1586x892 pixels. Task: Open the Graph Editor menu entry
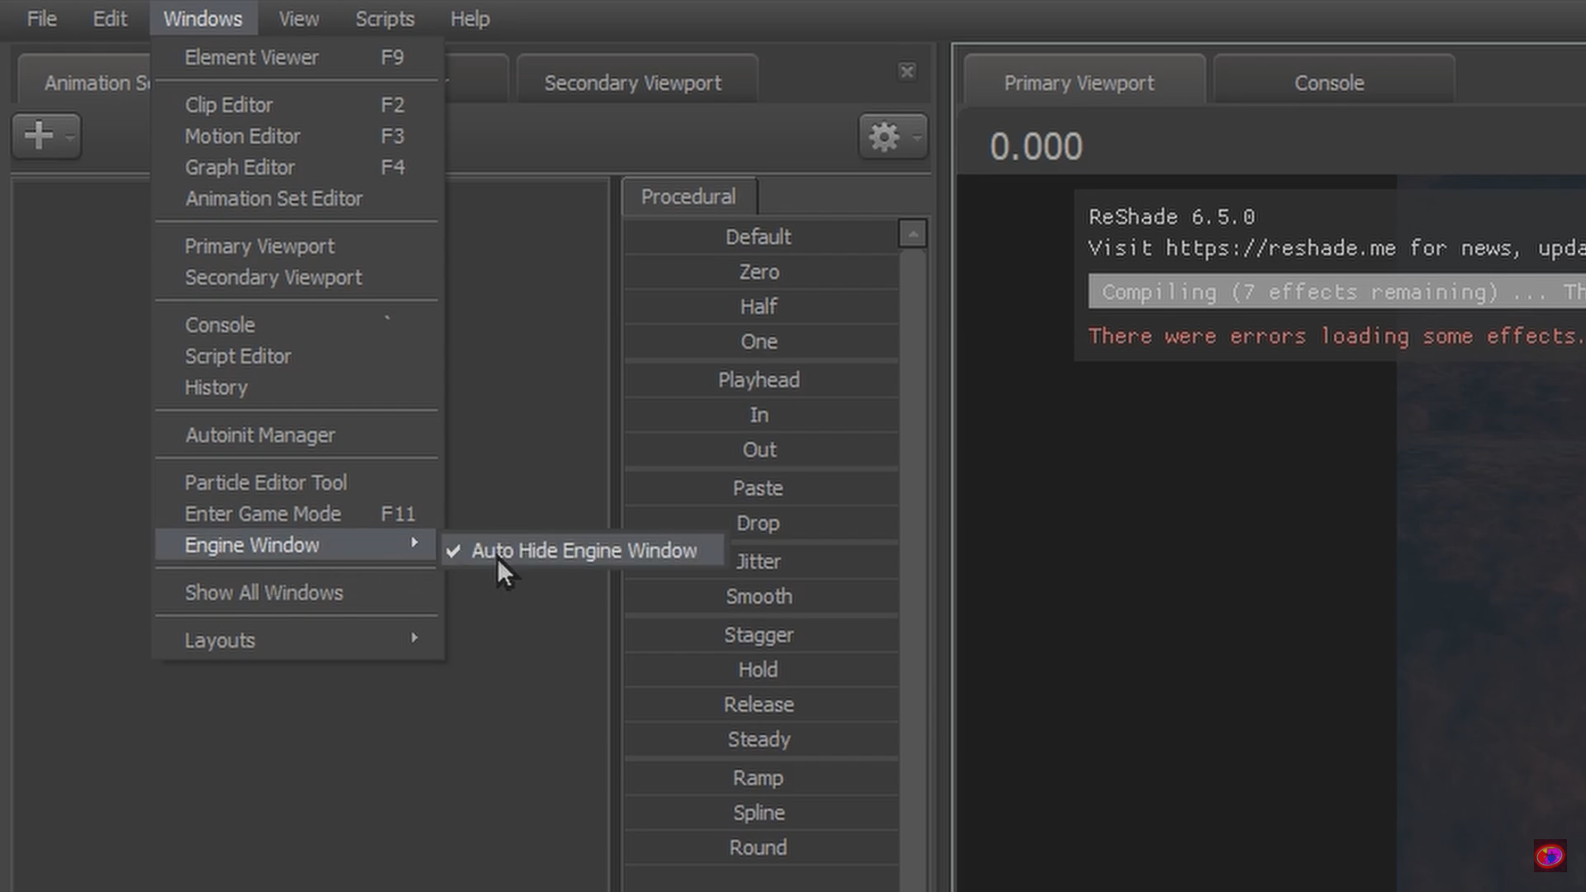click(x=240, y=168)
